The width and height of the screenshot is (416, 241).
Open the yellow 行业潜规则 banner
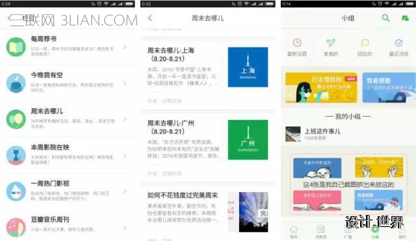pos(321,87)
